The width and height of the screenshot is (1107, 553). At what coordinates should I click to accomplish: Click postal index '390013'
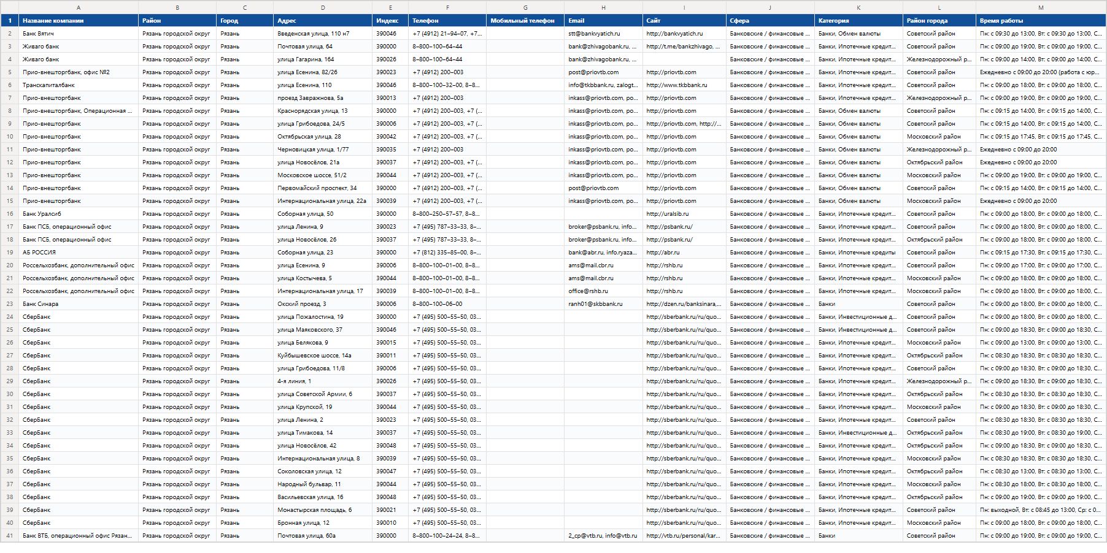390,97
